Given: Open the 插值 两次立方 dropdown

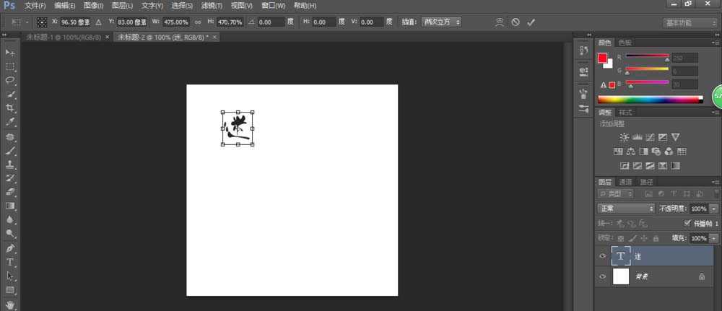Looking at the screenshot, I should [x=441, y=22].
